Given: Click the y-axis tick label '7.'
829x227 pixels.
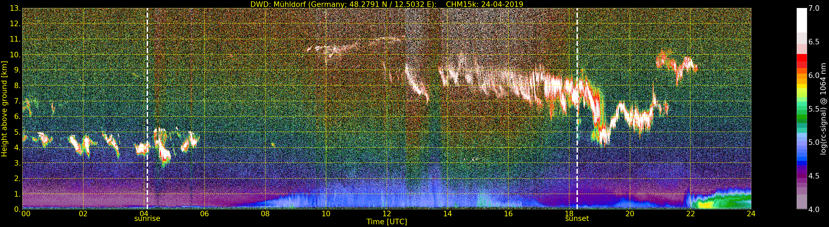Looking at the screenshot, I should [17, 101].
